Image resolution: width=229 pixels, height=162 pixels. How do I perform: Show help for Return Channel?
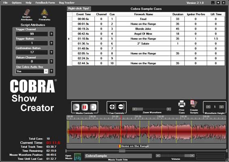click(x=51, y=62)
